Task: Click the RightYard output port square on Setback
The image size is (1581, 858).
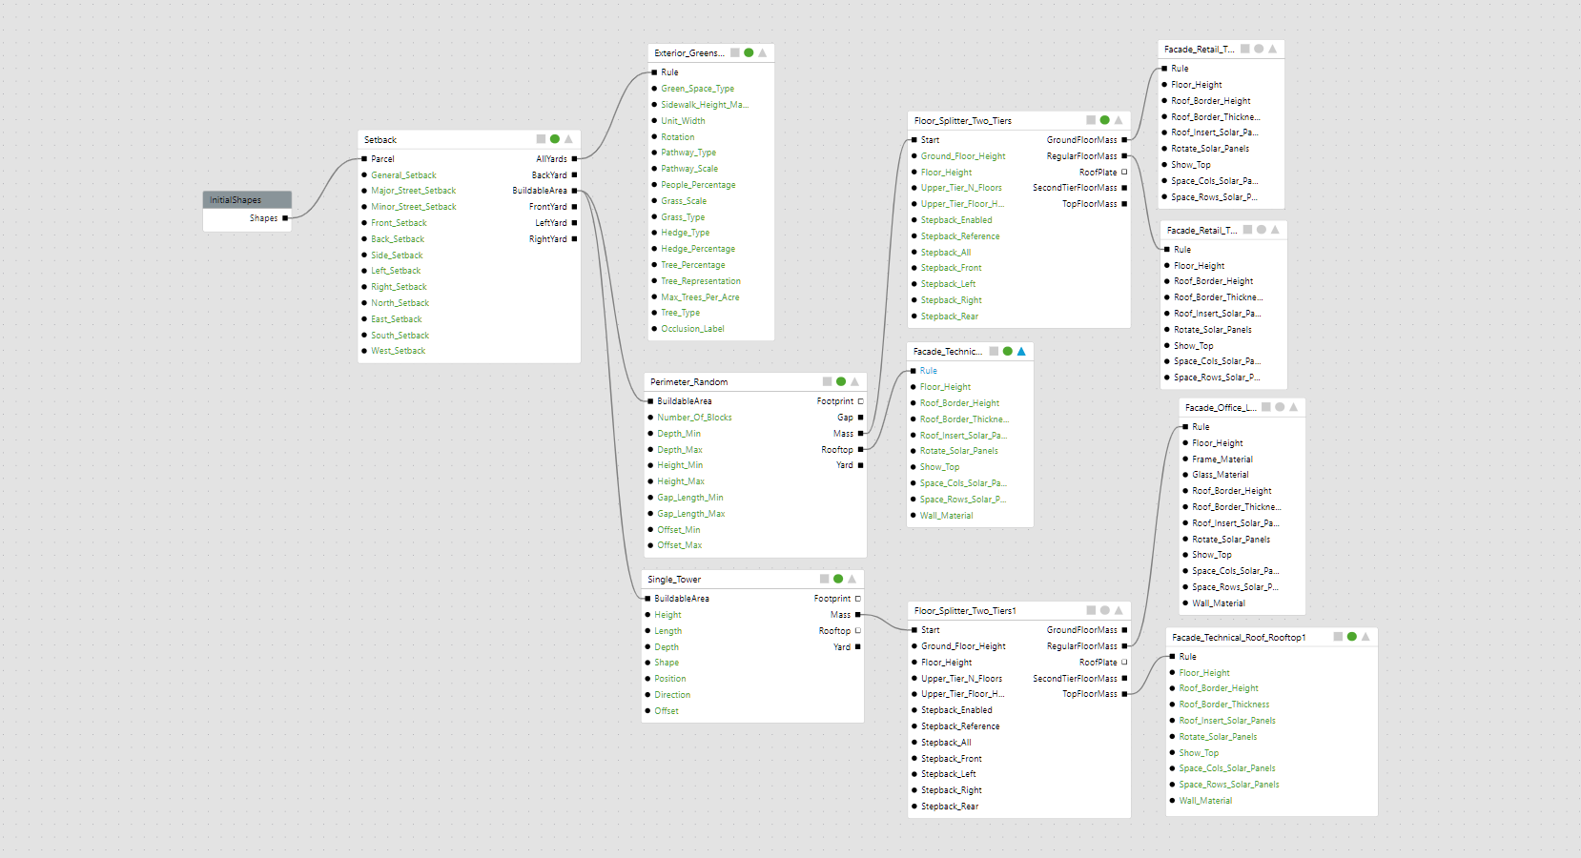Action: pos(574,239)
